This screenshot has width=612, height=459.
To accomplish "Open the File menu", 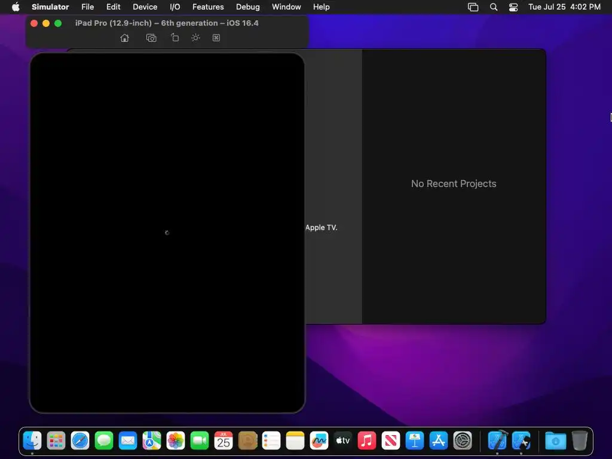I will click(87, 7).
